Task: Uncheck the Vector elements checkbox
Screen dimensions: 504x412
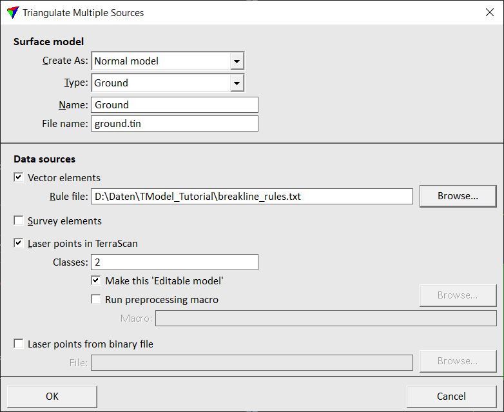Action: click(x=19, y=177)
